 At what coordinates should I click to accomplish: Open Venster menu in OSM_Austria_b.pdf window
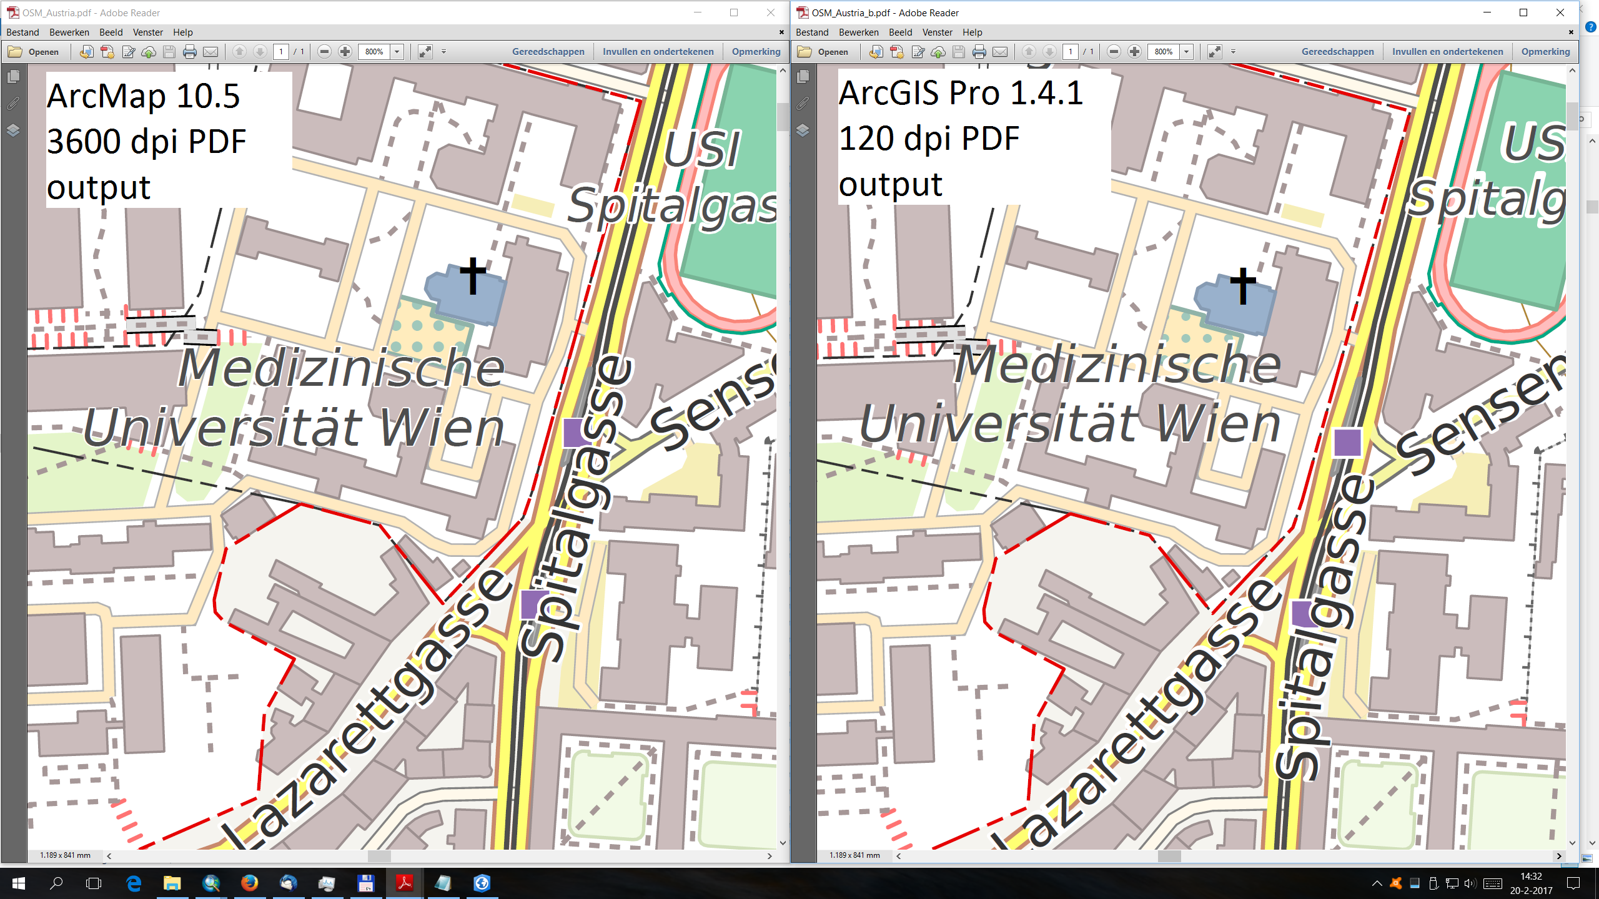(938, 32)
